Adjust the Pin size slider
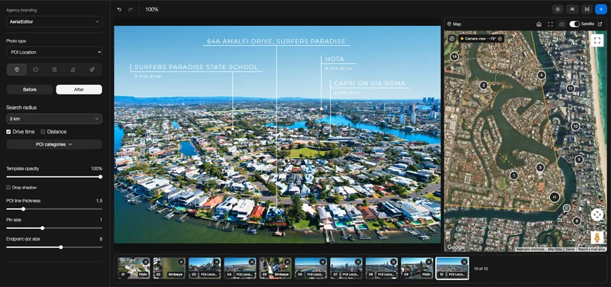Image resolution: width=611 pixels, height=287 pixels. pos(54,228)
